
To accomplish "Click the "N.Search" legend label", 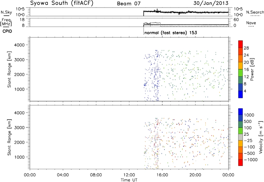I will (255, 12).
